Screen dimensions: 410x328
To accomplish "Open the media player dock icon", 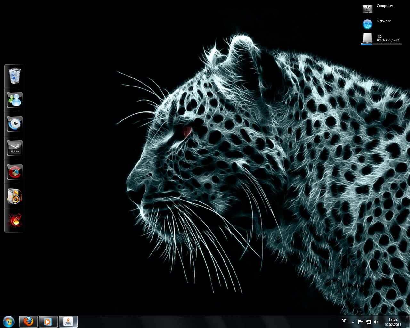I will click(x=14, y=124).
